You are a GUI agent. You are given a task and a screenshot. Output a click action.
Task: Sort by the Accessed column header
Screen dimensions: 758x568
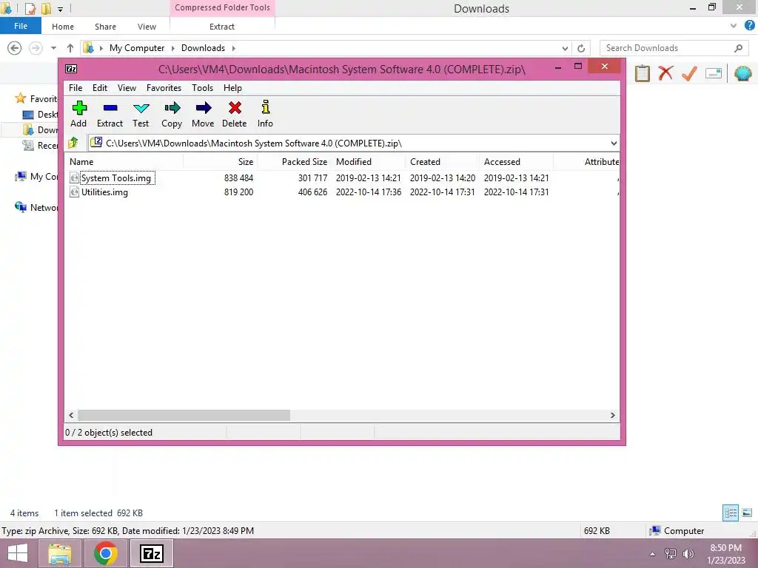click(x=516, y=162)
